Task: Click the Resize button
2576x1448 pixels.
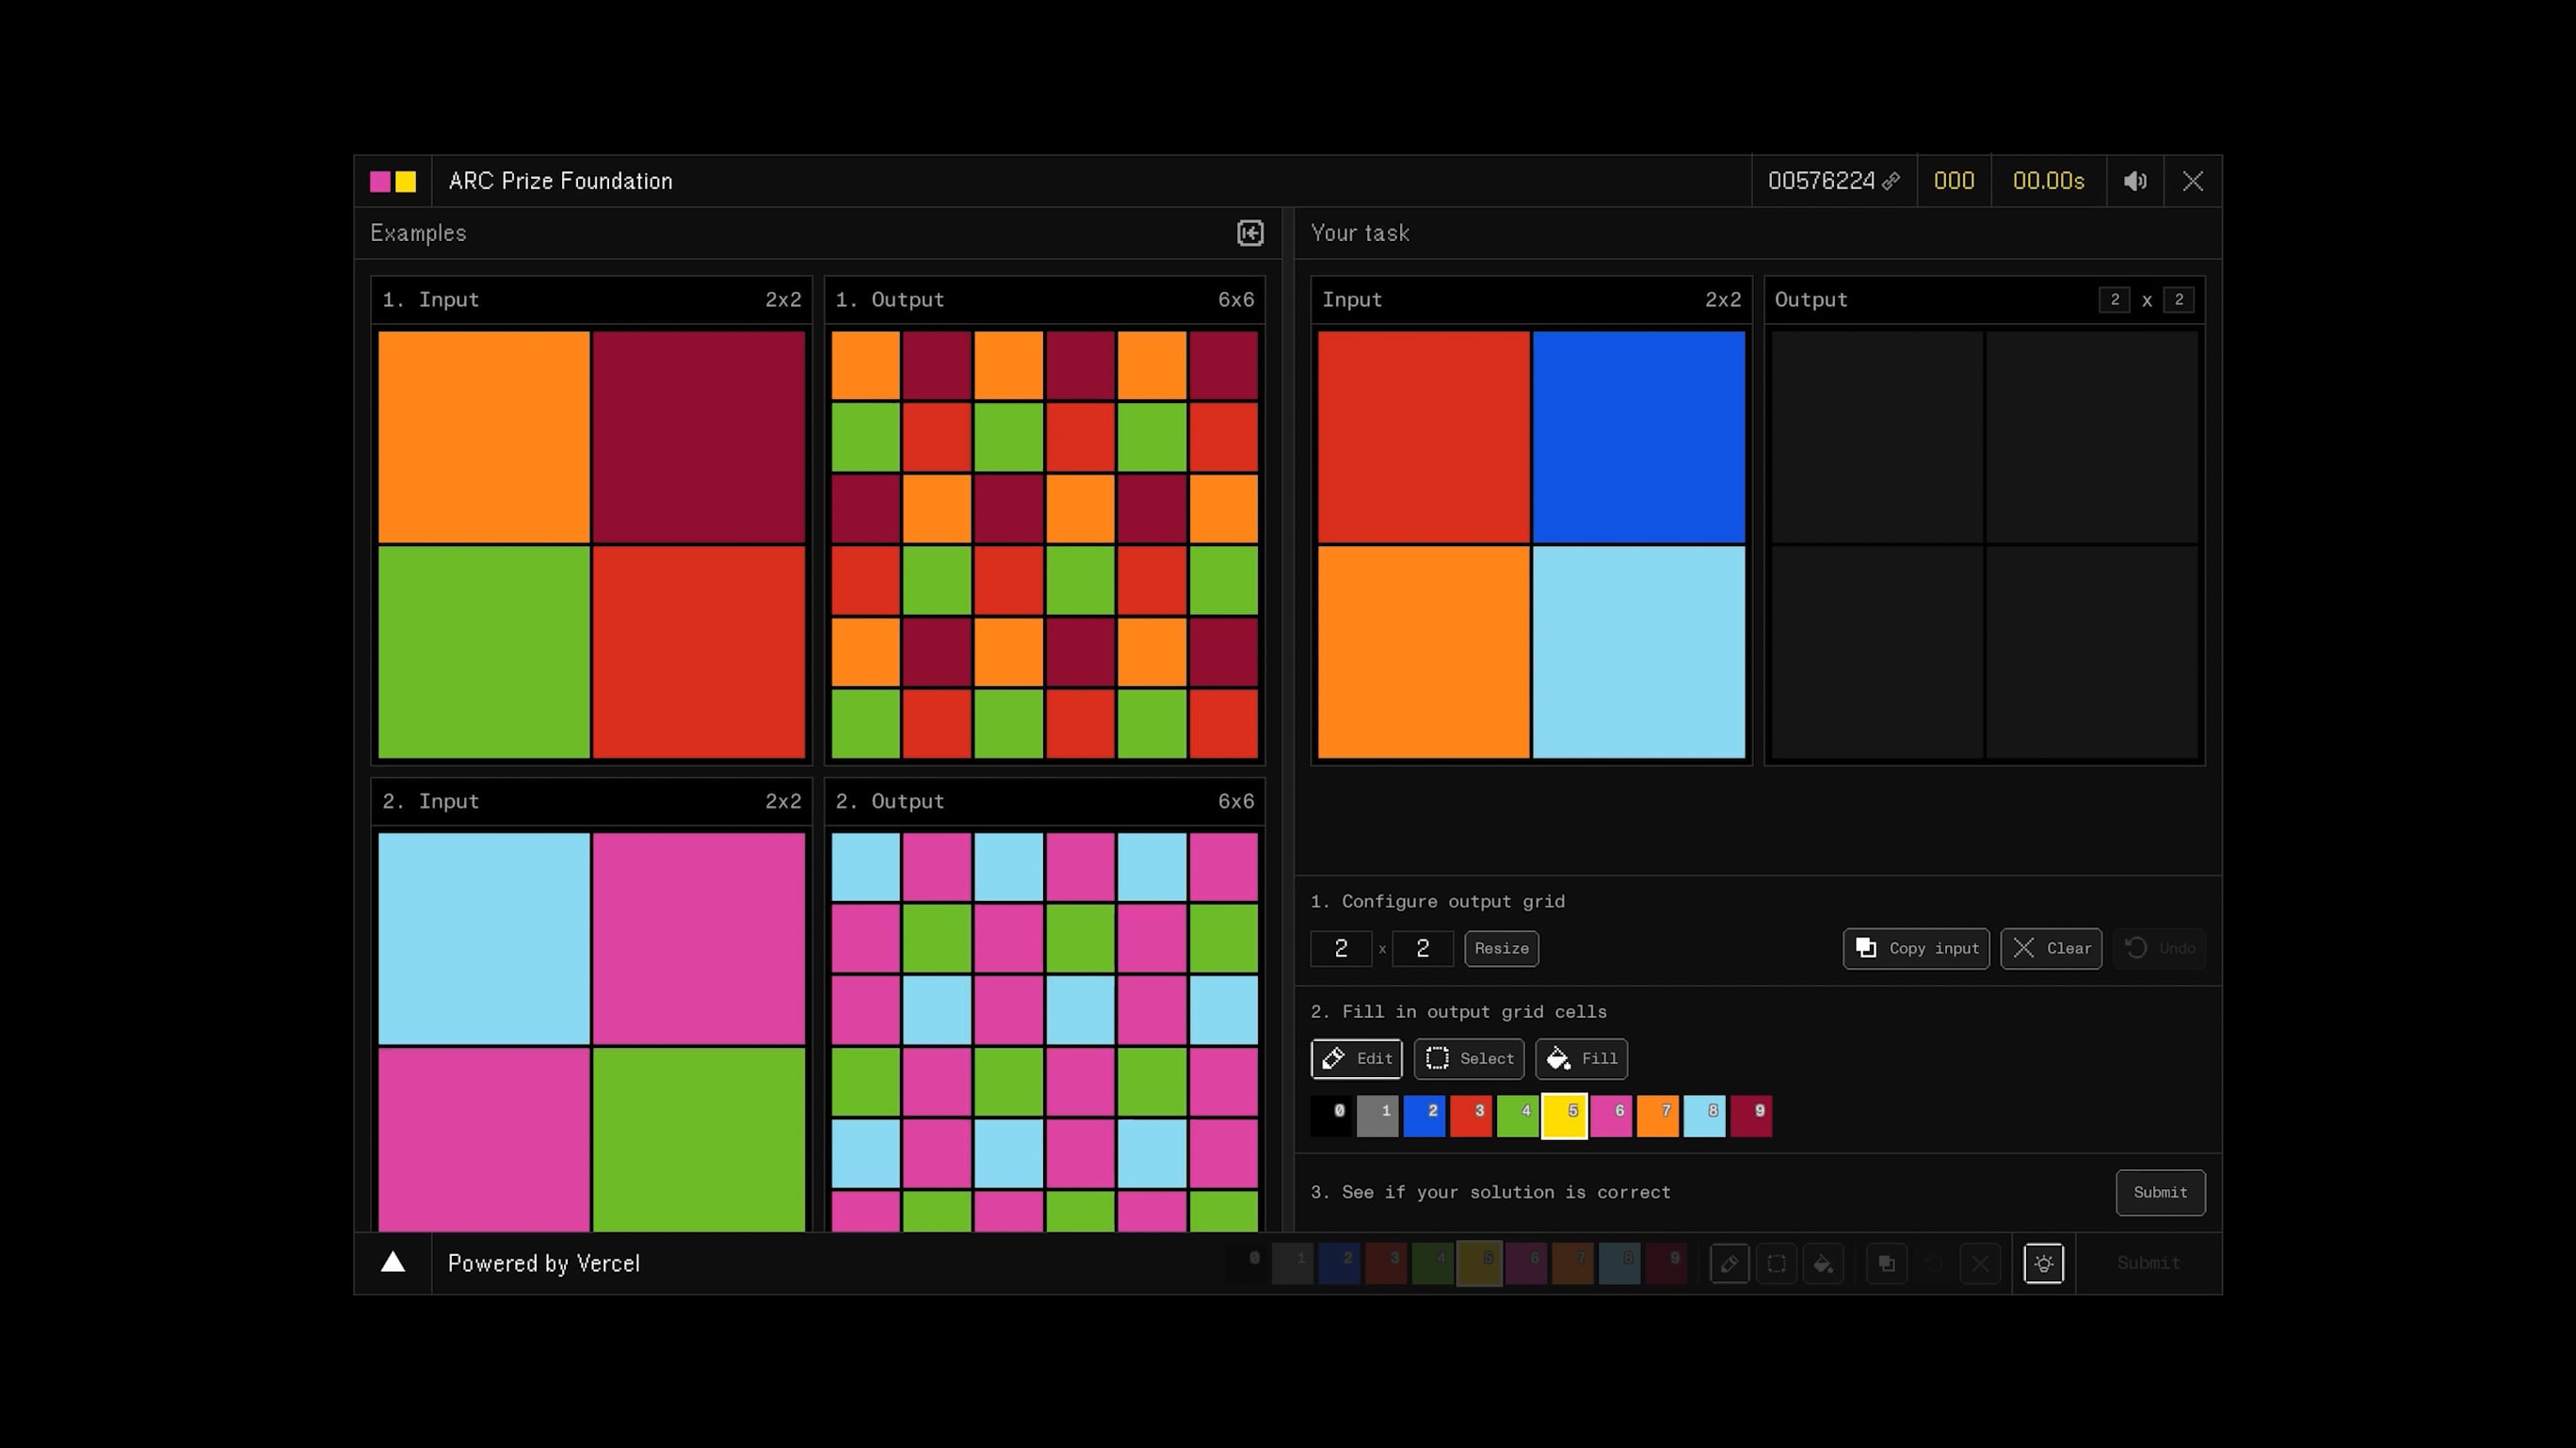Action: [x=1500, y=948]
